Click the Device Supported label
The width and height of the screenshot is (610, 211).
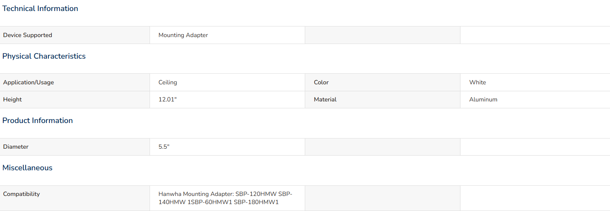click(28, 35)
